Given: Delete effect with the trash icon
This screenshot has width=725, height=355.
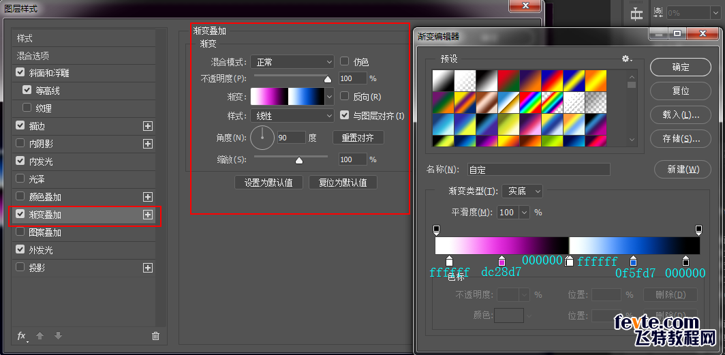Looking at the screenshot, I should coord(156,336).
